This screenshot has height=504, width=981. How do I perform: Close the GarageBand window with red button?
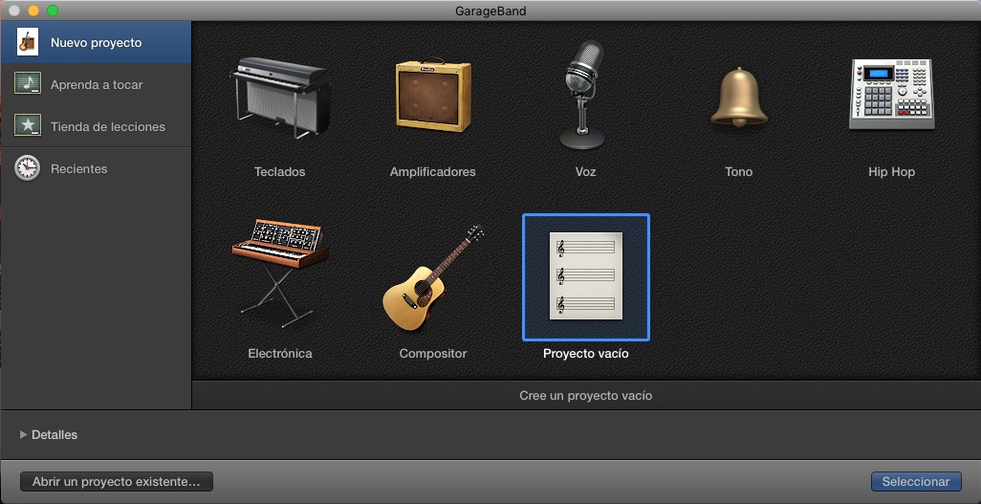tap(13, 11)
